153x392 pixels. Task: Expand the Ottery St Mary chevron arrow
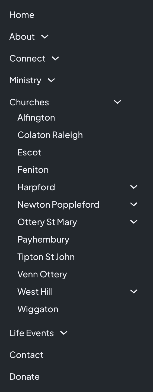click(134, 222)
